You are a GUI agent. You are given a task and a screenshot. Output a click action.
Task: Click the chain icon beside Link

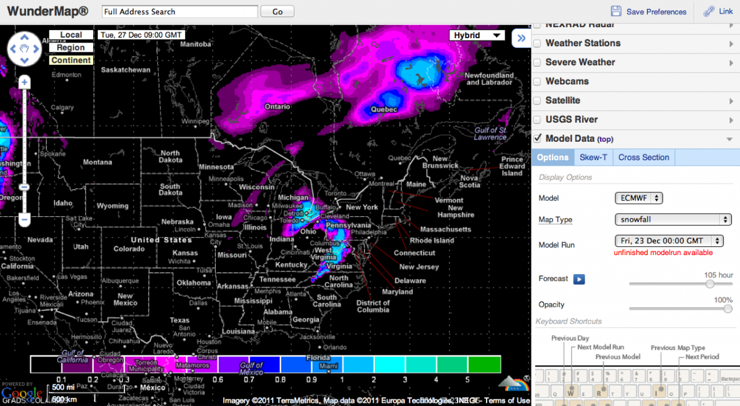pos(708,11)
